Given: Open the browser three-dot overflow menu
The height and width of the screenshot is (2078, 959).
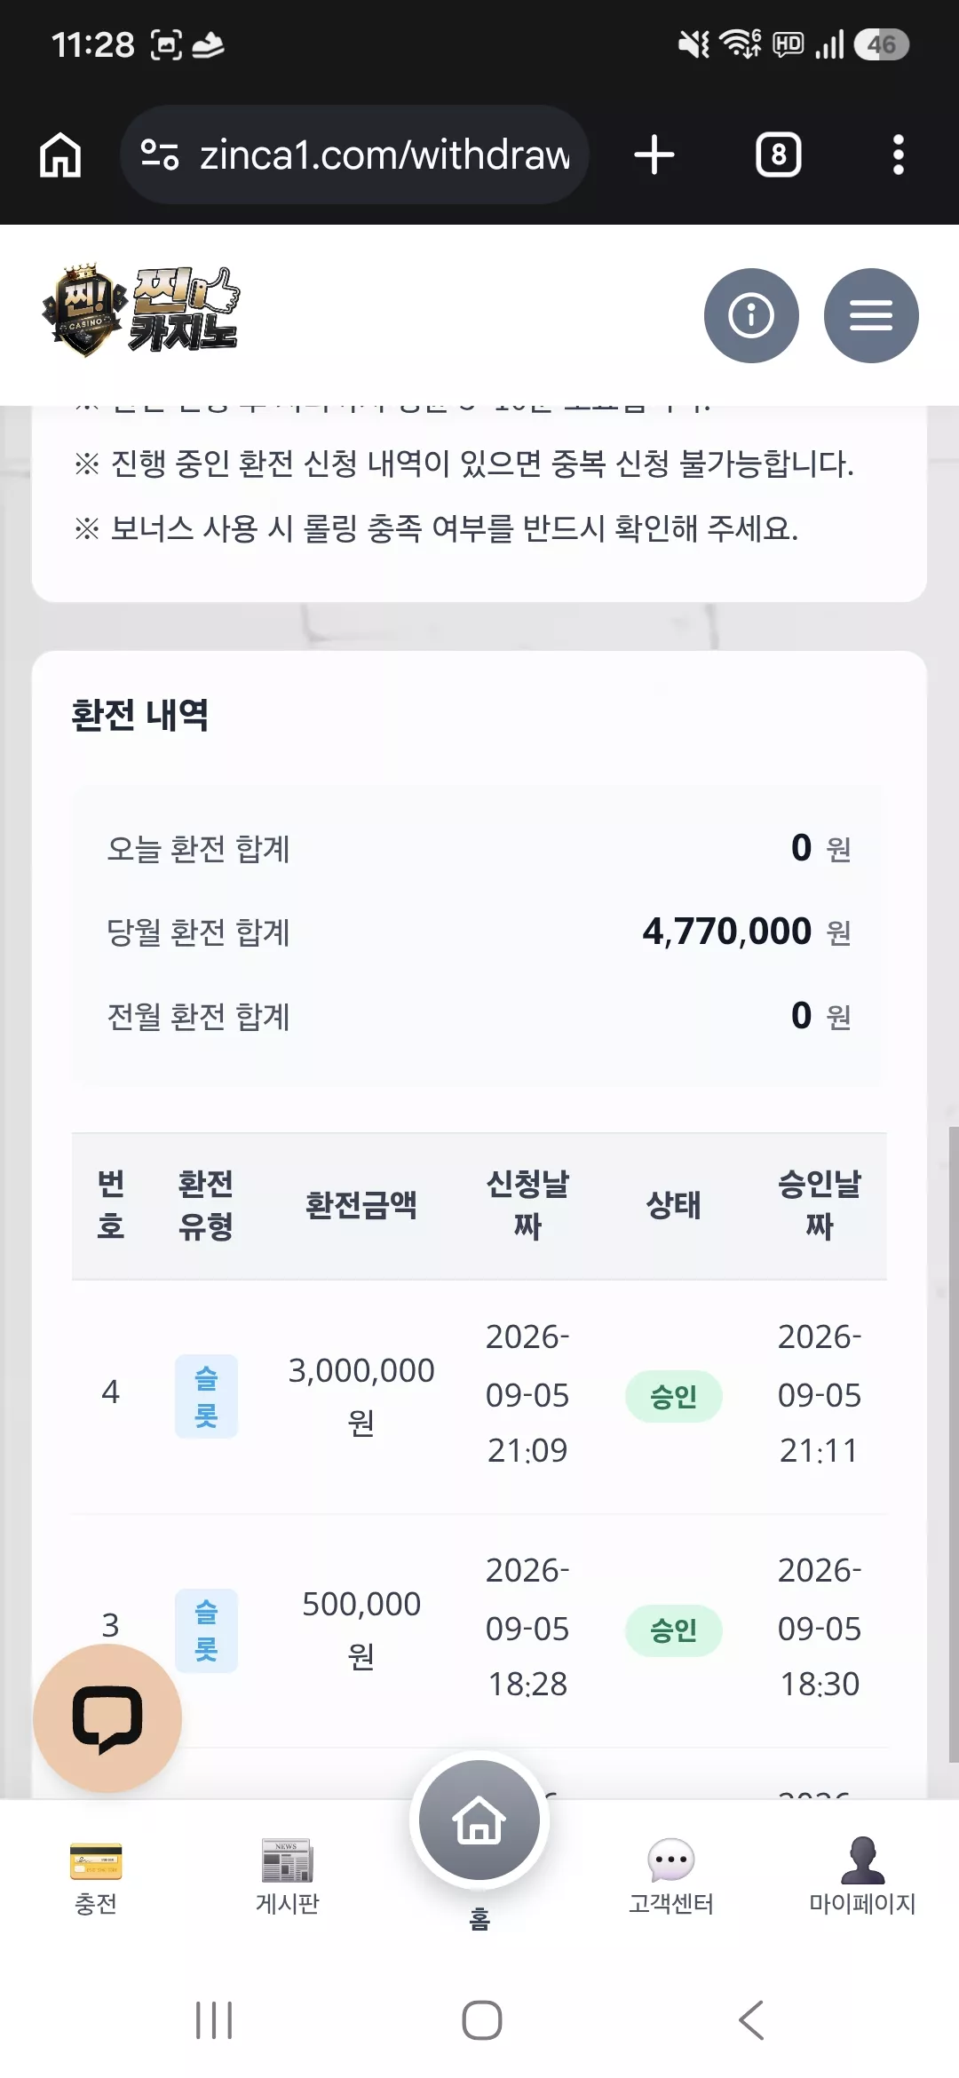Looking at the screenshot, I should click(898, 155).
